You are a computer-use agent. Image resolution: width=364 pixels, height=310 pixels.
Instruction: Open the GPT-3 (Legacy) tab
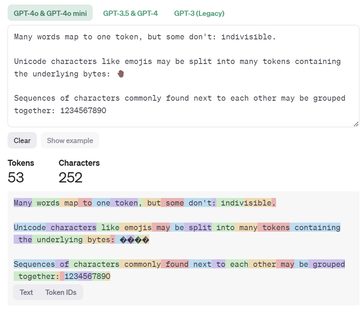[199, 13]
